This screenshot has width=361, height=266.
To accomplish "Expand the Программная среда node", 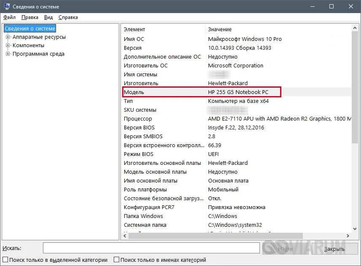I will pyautogui.click(x=8, y=54).
